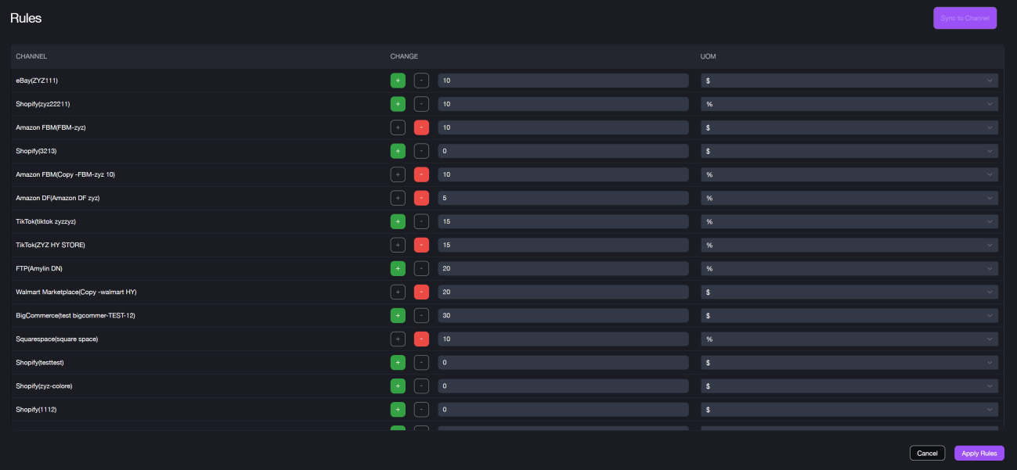Toggle plus on Walmart Marketplace row
1017x470 pixels.
pyautogui.click(x=398, y=292)
